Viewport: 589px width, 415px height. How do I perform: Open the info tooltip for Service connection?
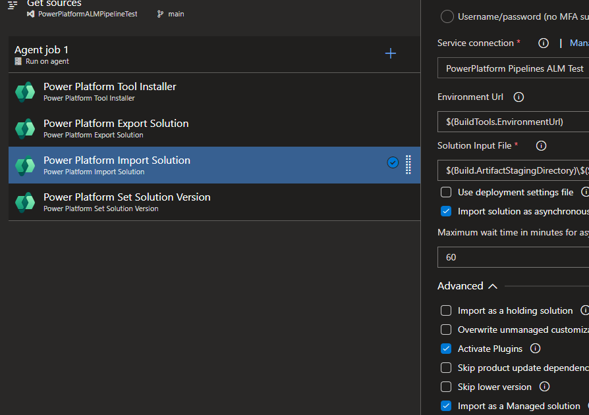(543, 43)
